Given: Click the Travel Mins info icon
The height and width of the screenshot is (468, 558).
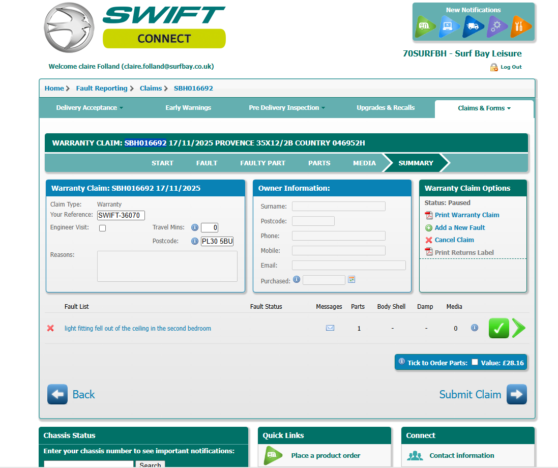Looking at the screenshot, I should (x=194, y=227).
